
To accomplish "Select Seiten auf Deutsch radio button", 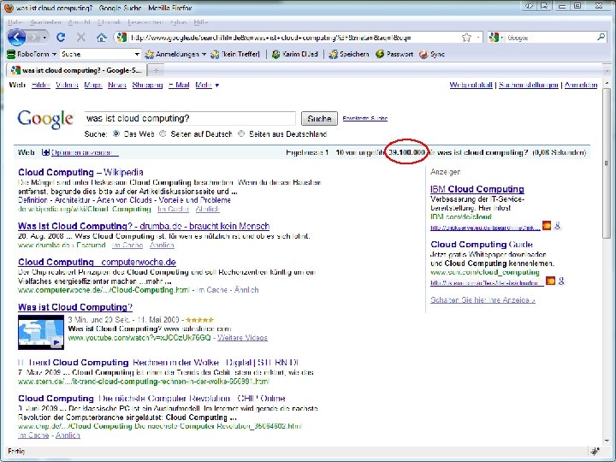I will 163,134.
